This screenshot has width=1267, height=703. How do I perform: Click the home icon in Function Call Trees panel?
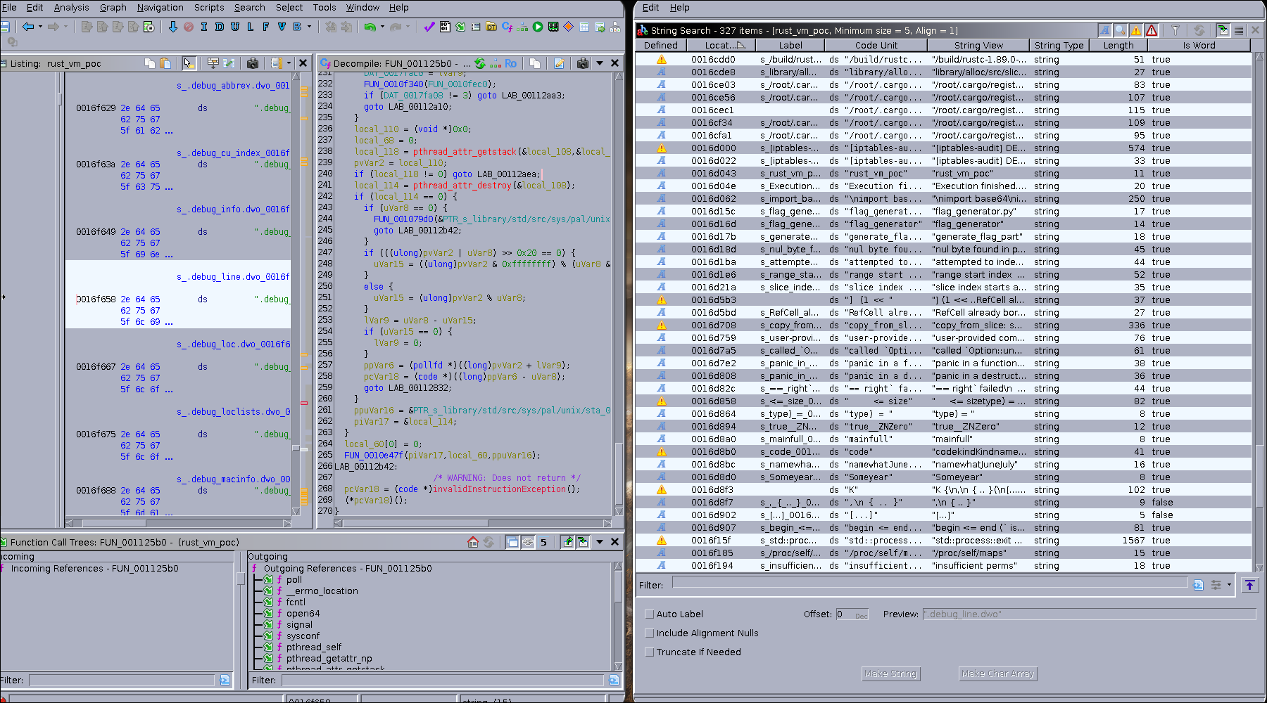point(472,542)
